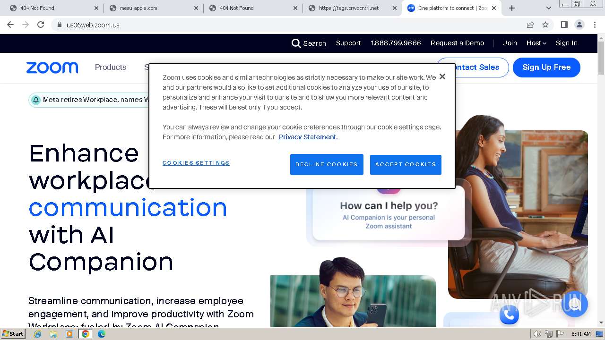Open the Action Center flag icon
This screenshot has width=605, height=340.
click(x=560, y=334)
